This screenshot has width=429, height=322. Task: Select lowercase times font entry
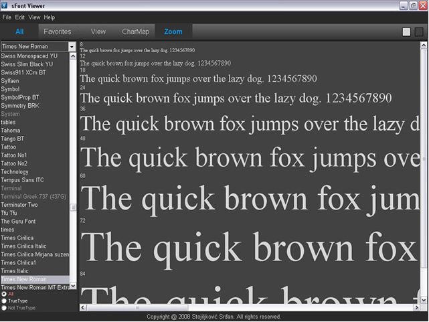35,230
